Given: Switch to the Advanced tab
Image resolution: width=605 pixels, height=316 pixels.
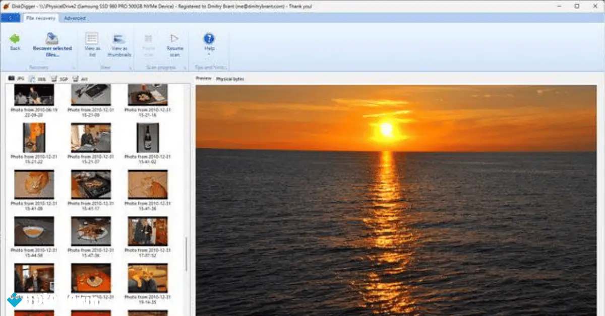Looking at the screenshot, I should click(x=75, y=18).
